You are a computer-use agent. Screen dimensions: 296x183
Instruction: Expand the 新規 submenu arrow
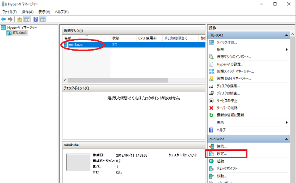[x=286, y=49]
